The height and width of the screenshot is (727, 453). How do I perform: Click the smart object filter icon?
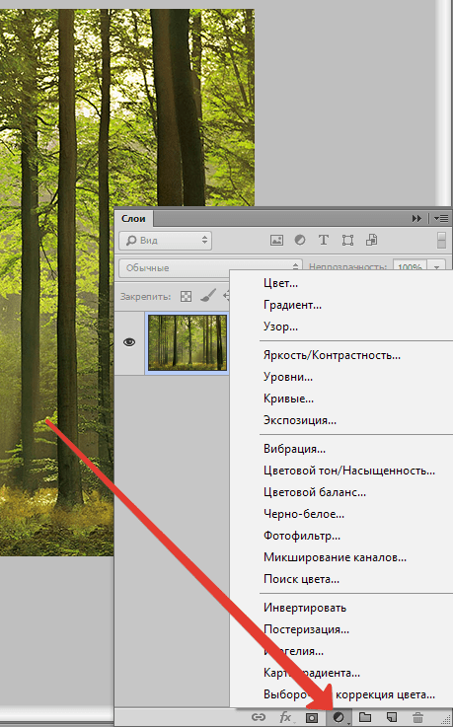pyautogui.click(x=371, y=240)
